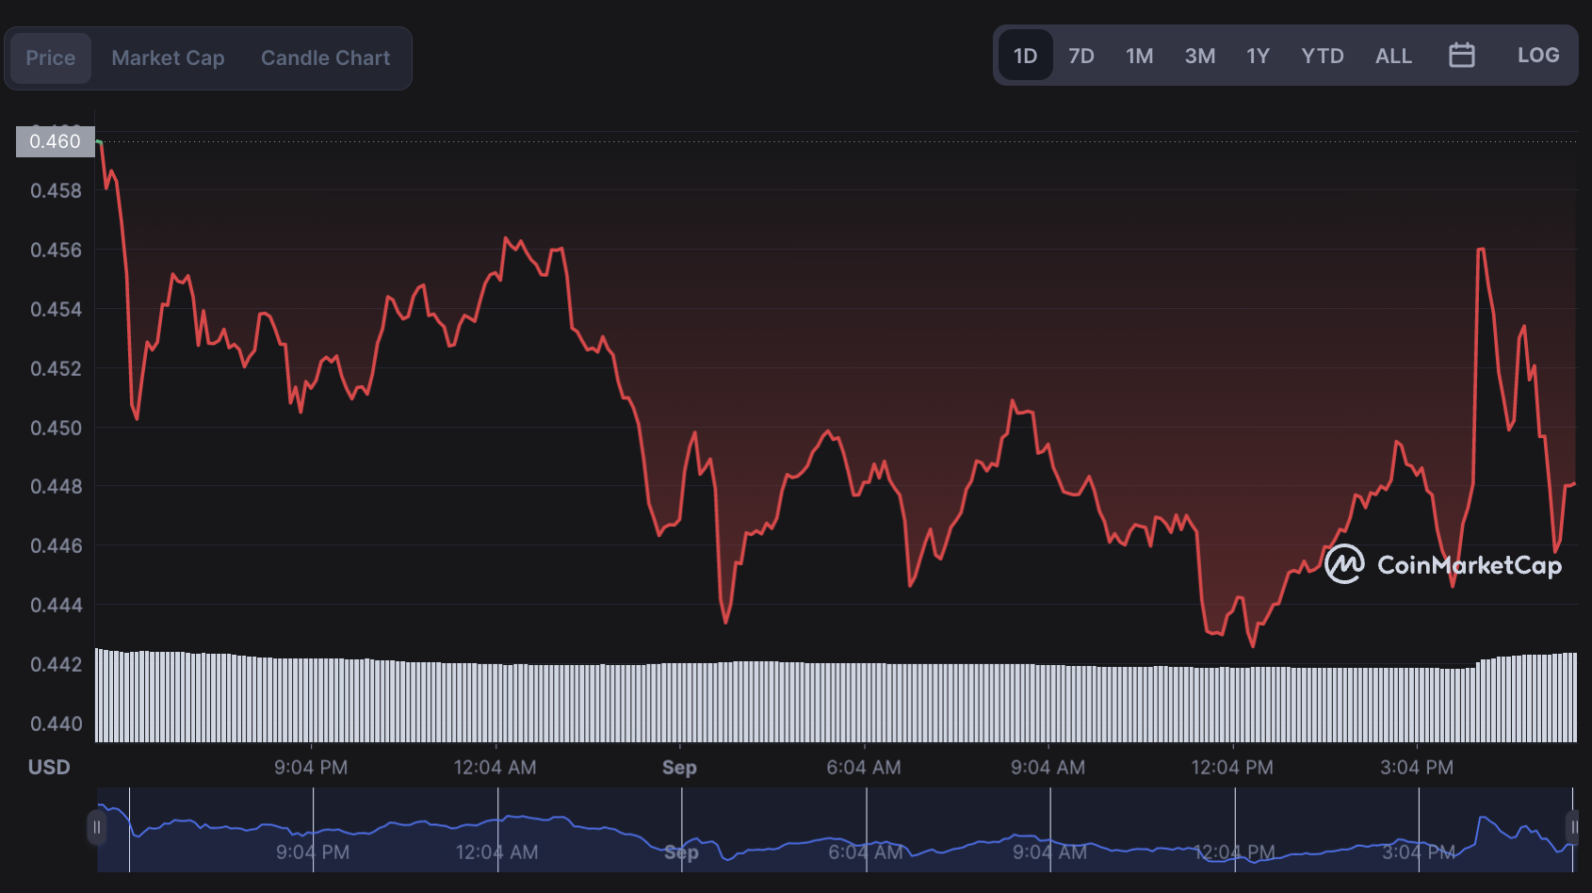This screenshot has width=1592, height=893.
Task: Grab the right range slider handle
Action: [1572, 828]
